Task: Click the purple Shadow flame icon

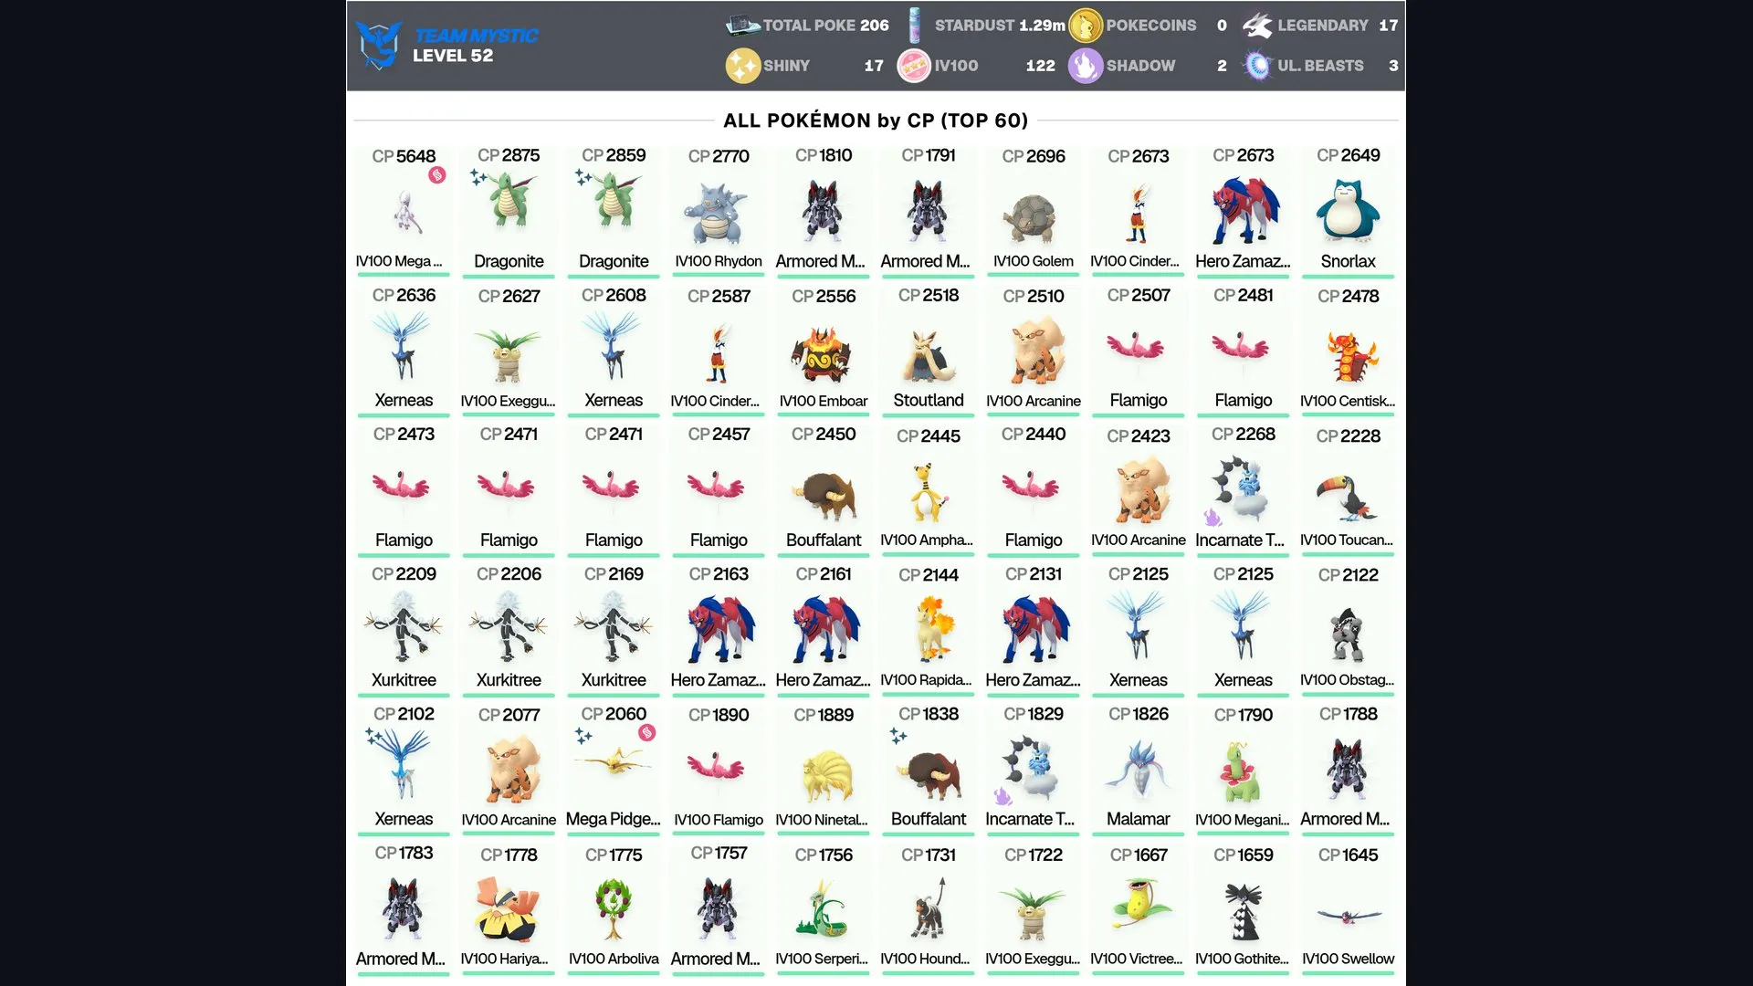Action: coord(1086,66)
